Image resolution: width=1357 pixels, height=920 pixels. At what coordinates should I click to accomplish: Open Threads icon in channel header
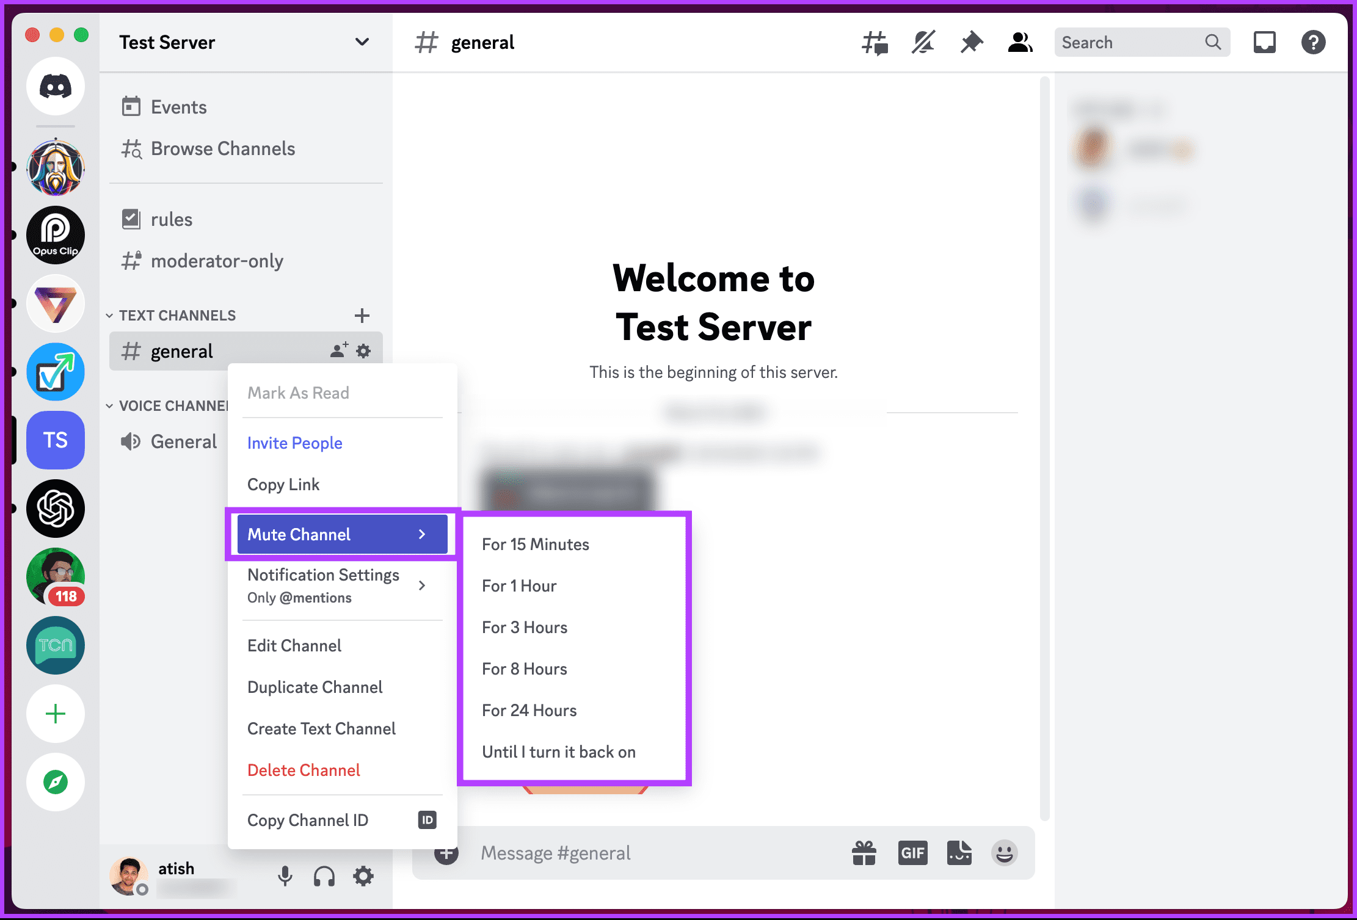click(x=875, y=43)
